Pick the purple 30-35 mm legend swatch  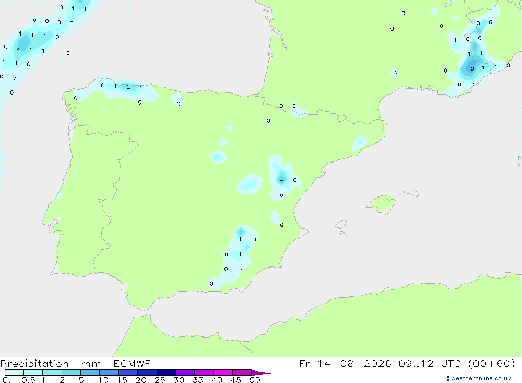(185, 373)
